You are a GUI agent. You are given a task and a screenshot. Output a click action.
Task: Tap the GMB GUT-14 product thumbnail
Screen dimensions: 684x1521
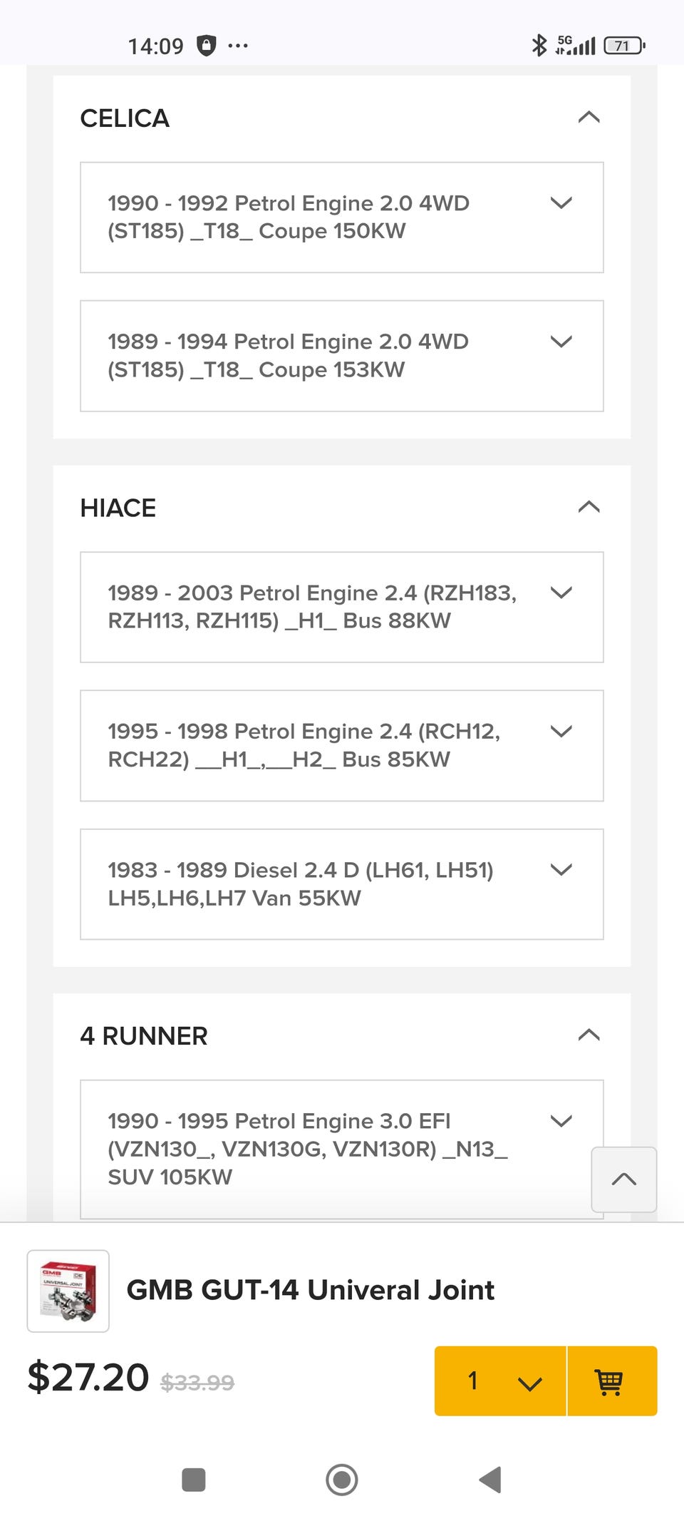(x=68, y=1291)
